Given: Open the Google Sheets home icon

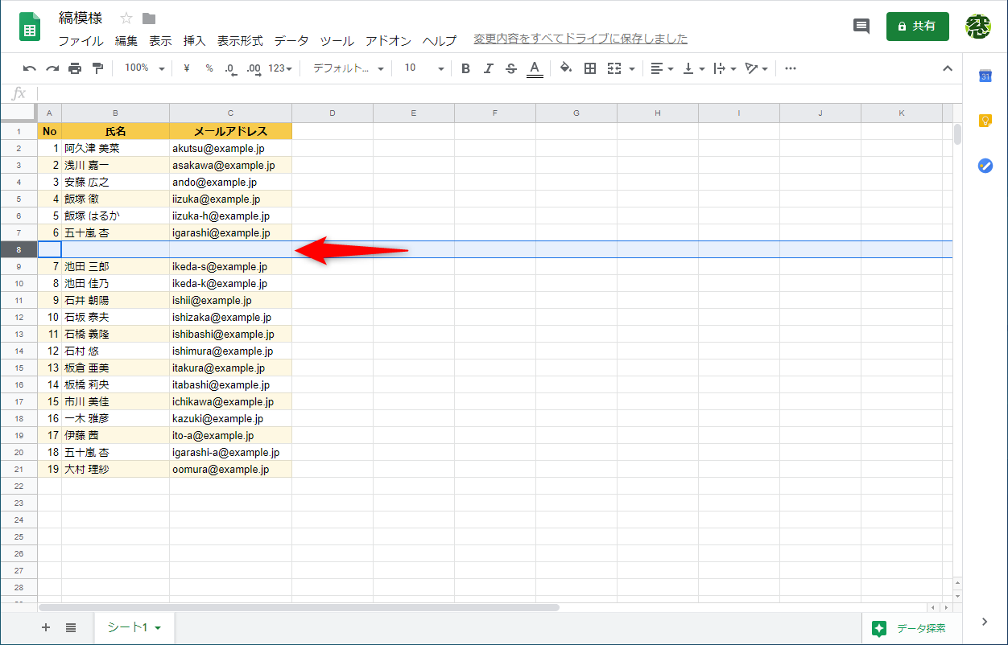Looking at the screenshot, I should coord(31,27).
